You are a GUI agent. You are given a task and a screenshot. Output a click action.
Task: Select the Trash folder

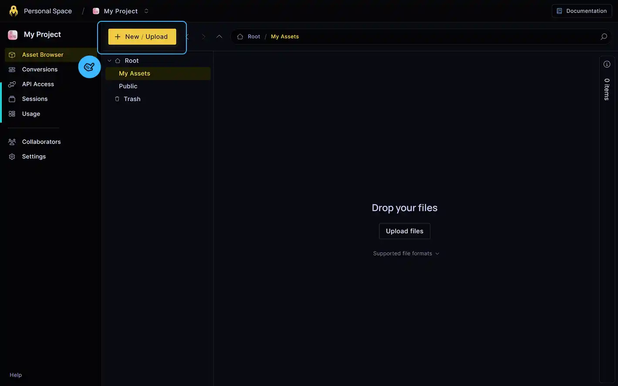(132, 99)
